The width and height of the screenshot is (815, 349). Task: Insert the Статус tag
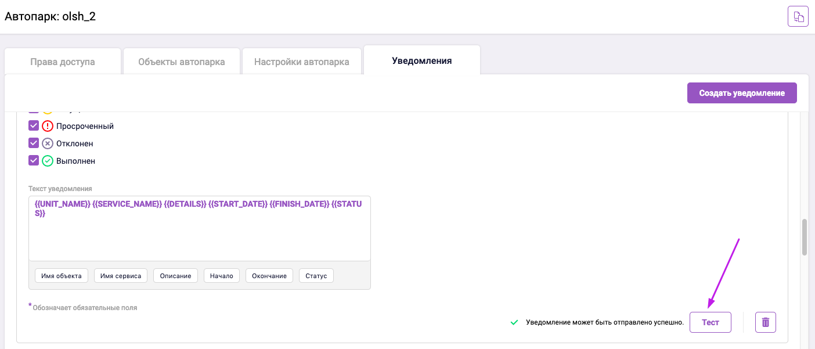316,276
